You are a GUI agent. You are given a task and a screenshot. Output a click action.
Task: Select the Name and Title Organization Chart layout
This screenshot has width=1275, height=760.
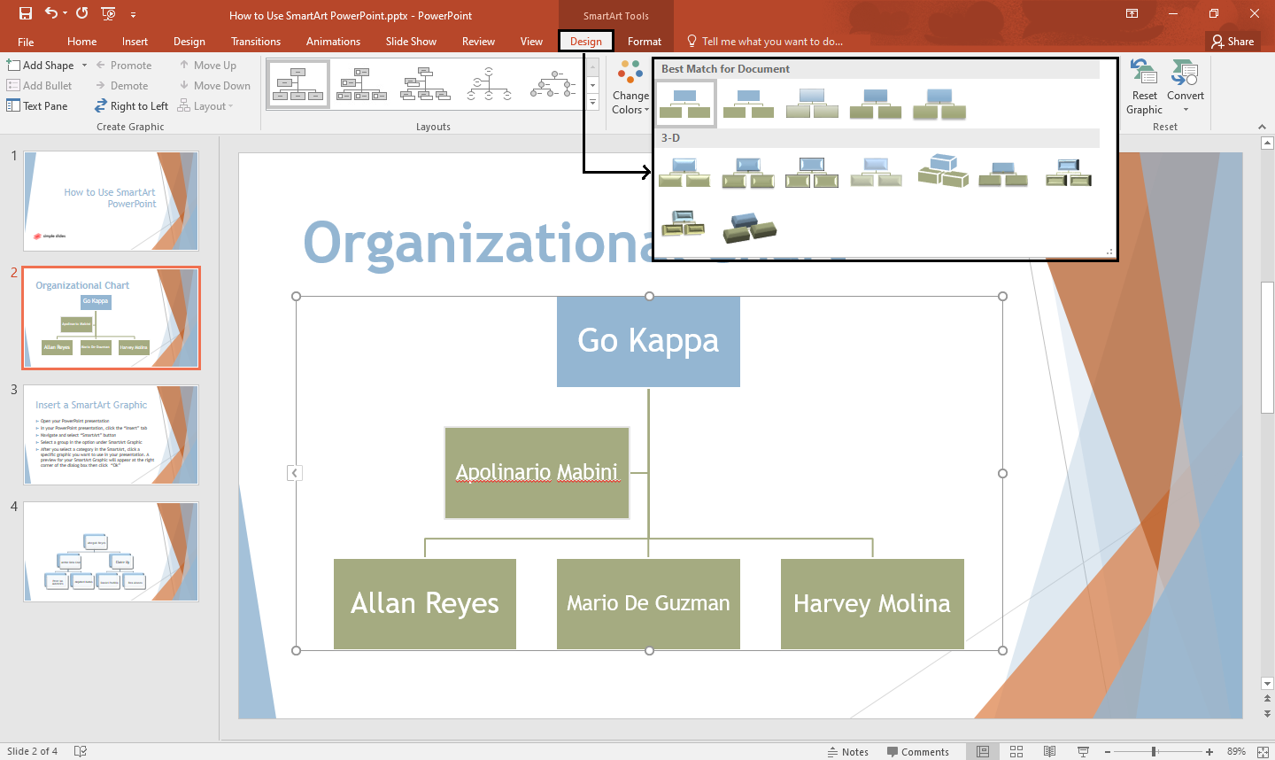pyautogui.click(x=362, y=84)
